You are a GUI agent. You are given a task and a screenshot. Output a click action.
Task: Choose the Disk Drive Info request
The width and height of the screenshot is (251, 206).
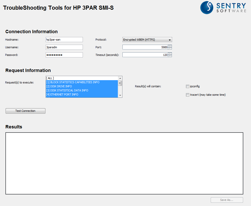[82, 86]
